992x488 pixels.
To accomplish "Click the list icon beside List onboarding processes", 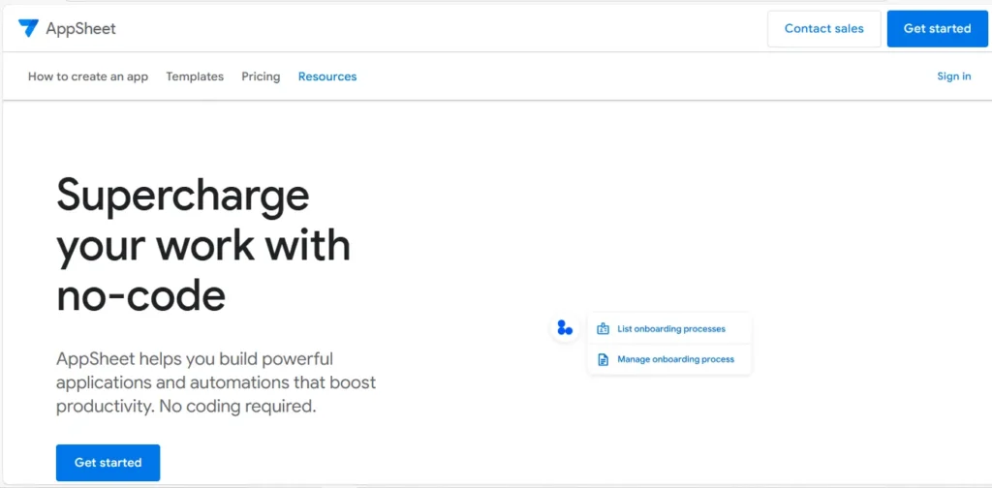I will click(x=603, y=328).
